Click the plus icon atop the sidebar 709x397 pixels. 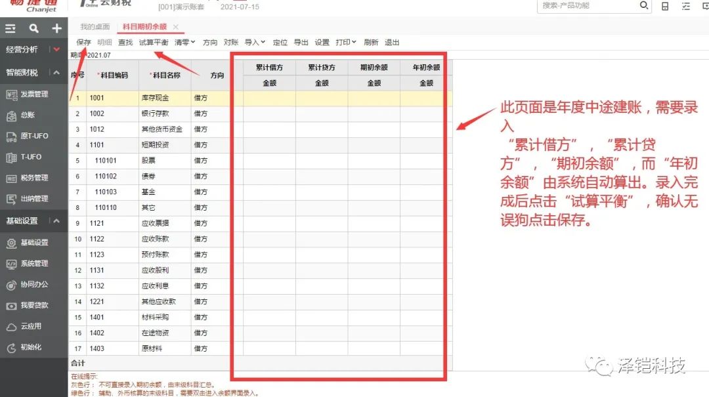pos(57,29)
